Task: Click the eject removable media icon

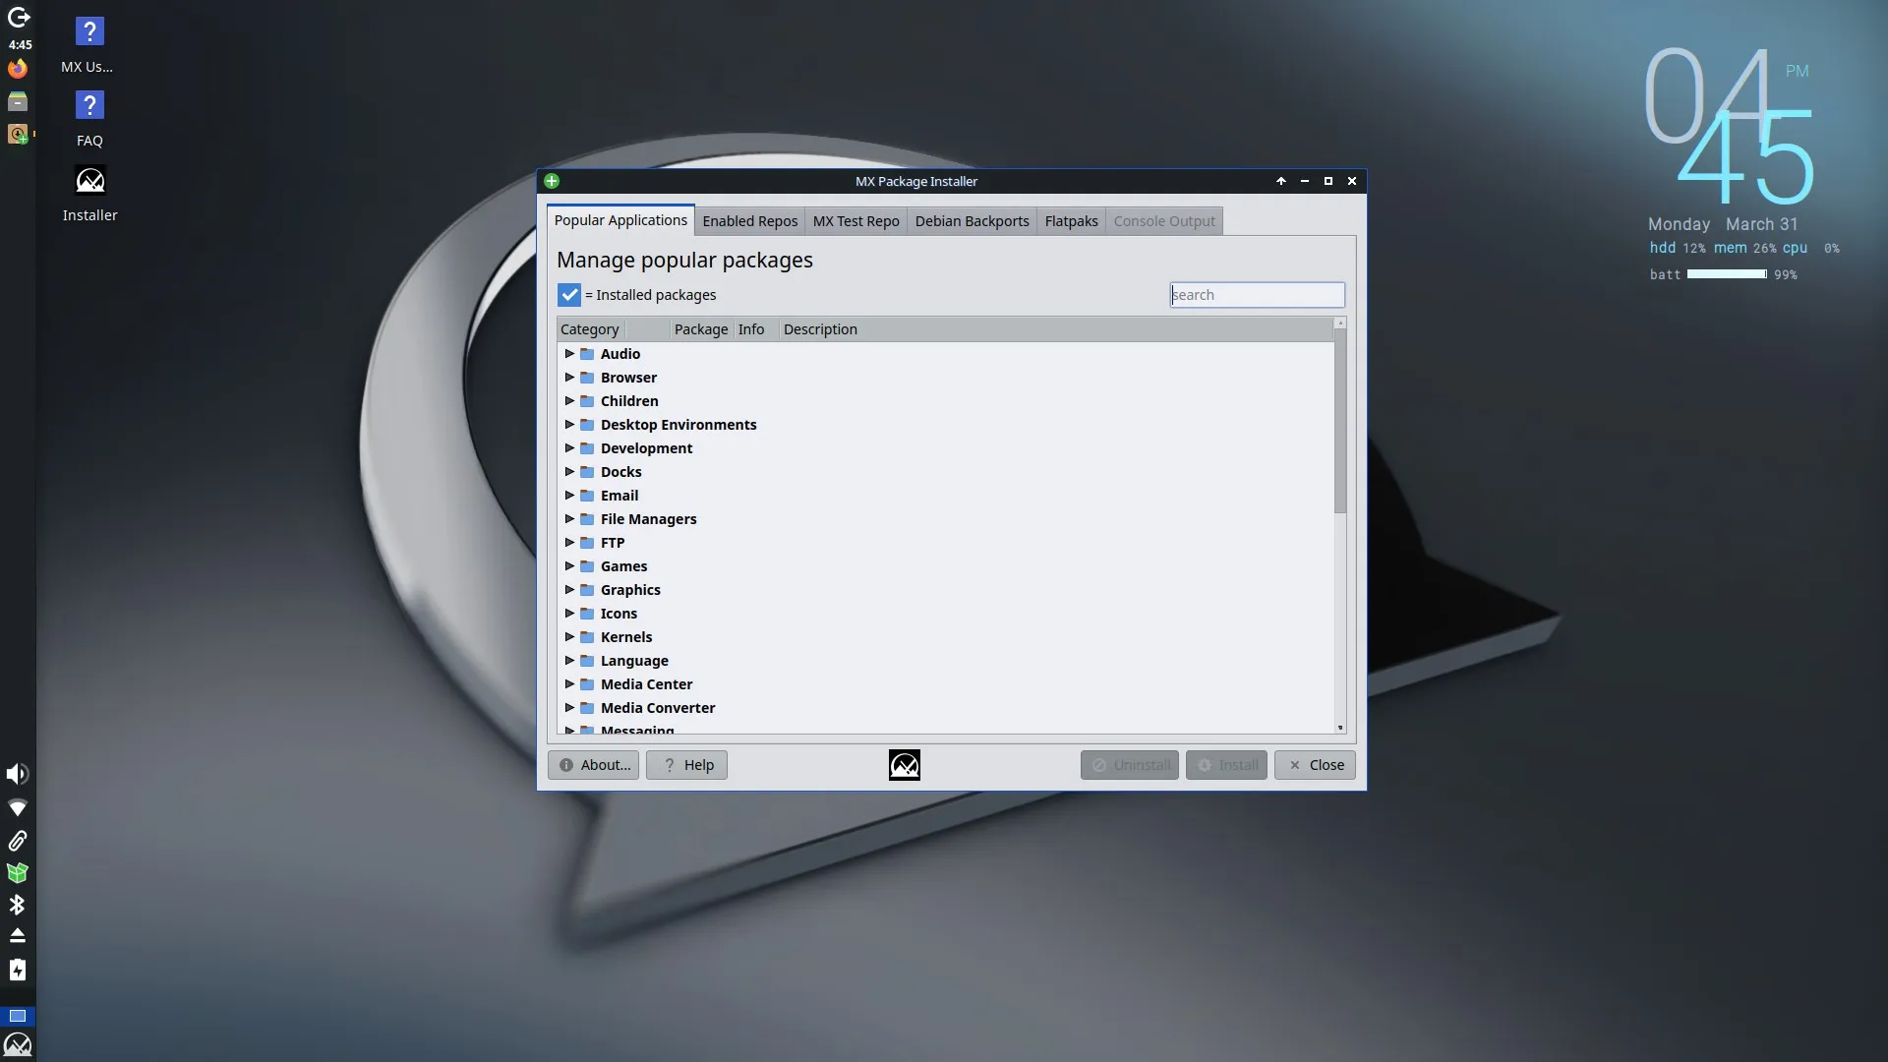Action: (x=18, y=935)
